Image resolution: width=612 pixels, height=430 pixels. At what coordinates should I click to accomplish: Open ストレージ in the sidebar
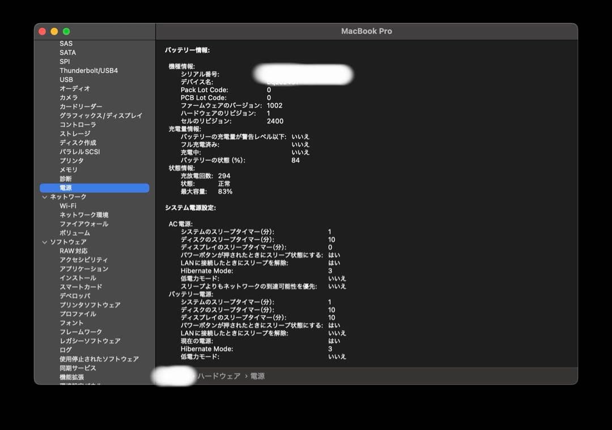tap(75, 134)
